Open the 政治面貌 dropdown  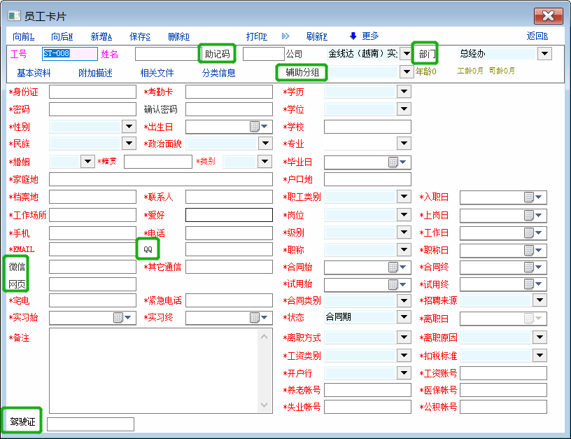265,144
